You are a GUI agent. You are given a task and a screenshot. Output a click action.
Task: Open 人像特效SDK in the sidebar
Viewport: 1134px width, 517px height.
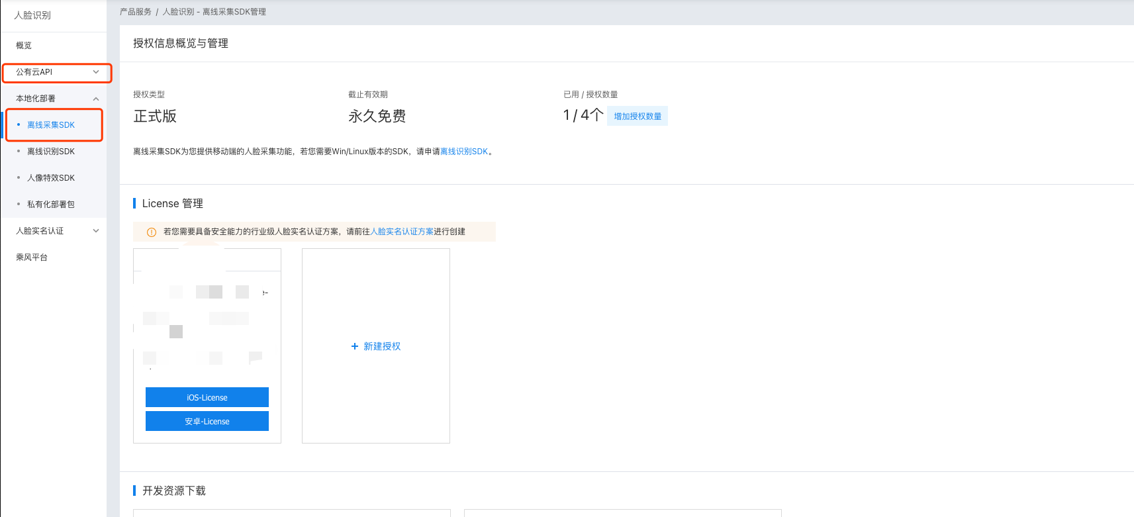(51, 178)
